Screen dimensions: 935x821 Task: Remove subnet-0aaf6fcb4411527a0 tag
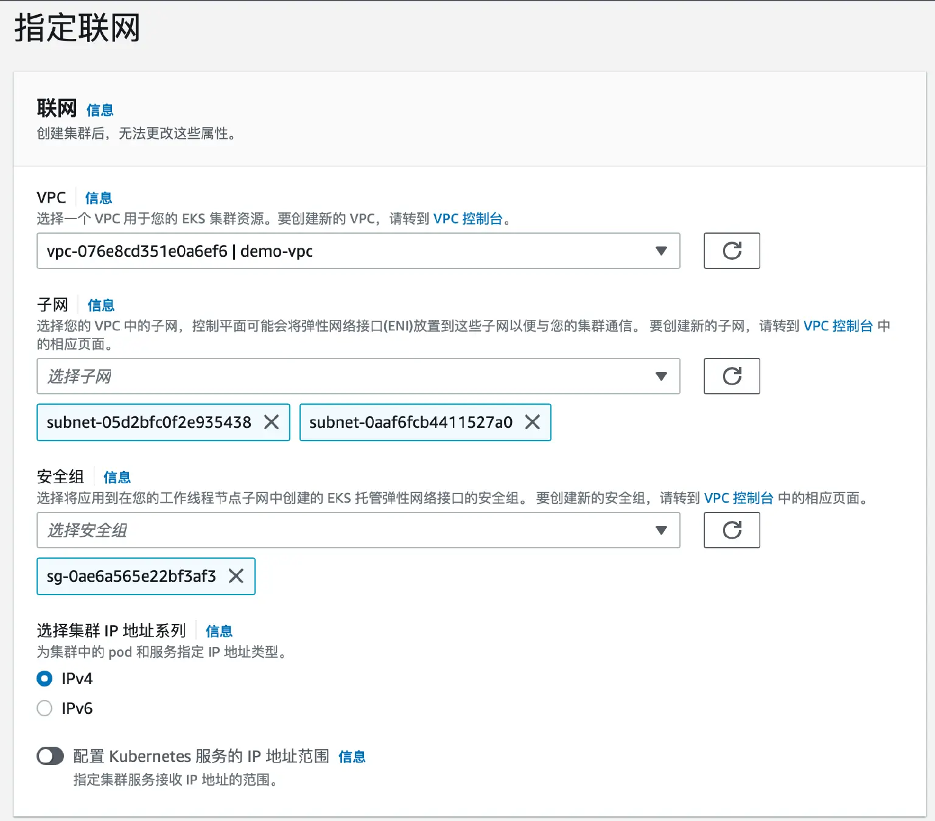533,422
